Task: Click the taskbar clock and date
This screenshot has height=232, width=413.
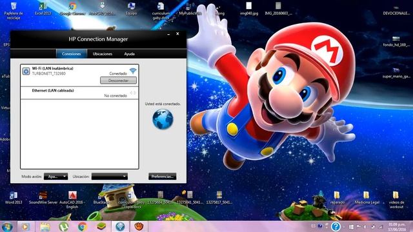Action: point(397,227)
